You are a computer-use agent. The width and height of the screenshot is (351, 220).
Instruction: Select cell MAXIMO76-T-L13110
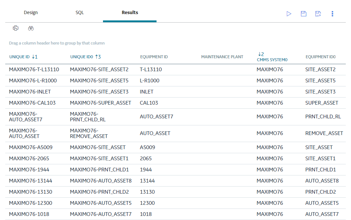coord(34,69)
